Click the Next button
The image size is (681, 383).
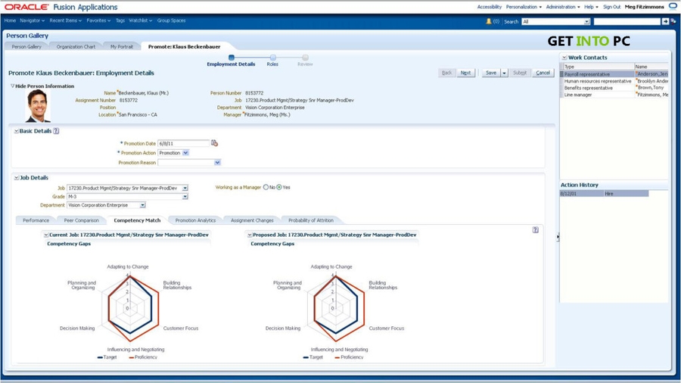(x=465, y=73)
